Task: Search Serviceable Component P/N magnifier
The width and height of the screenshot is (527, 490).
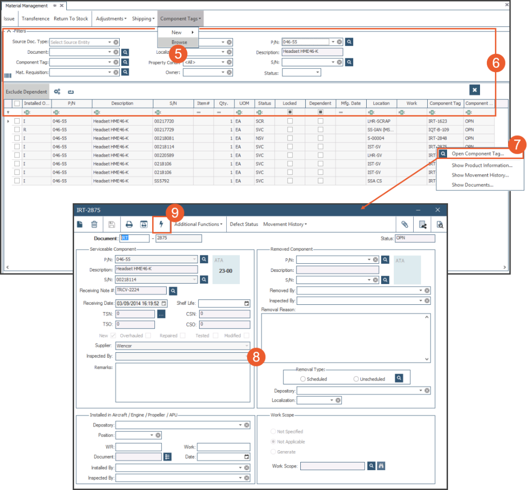Action: pos(204,259)
